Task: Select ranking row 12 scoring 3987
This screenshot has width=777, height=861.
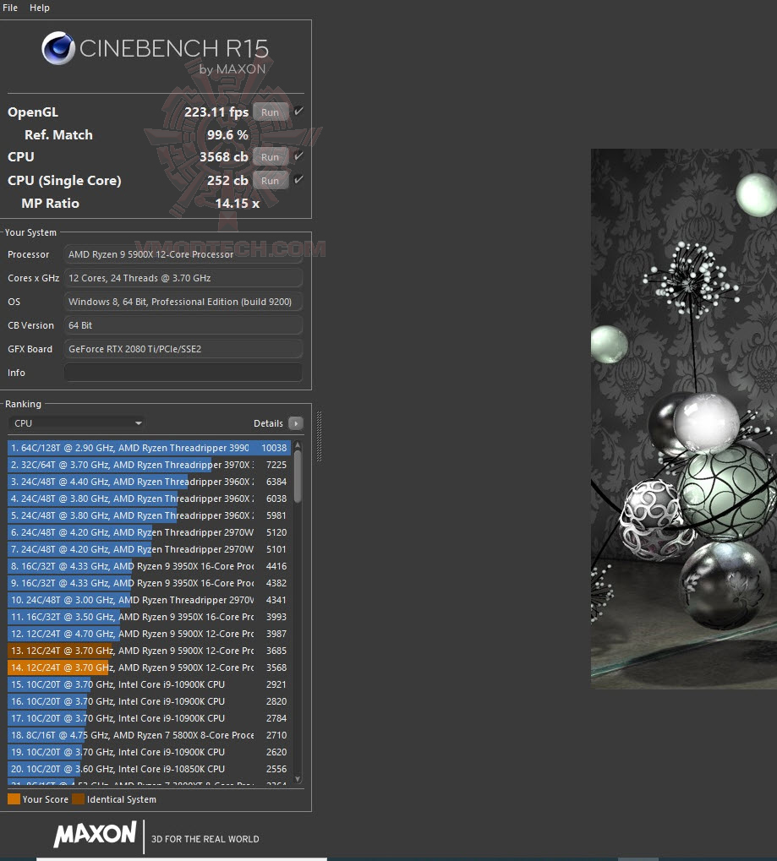Action: click(x=149, y=634)
